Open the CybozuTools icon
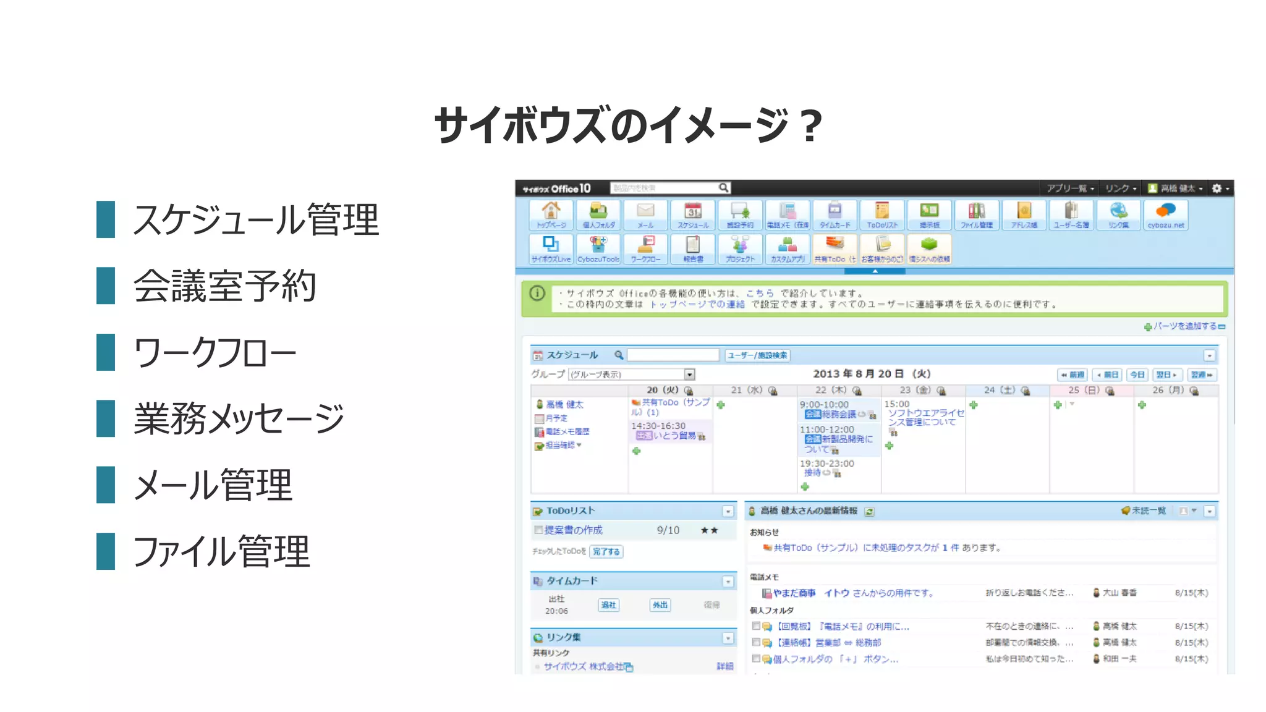1266x712 pixels. (598, 249)
